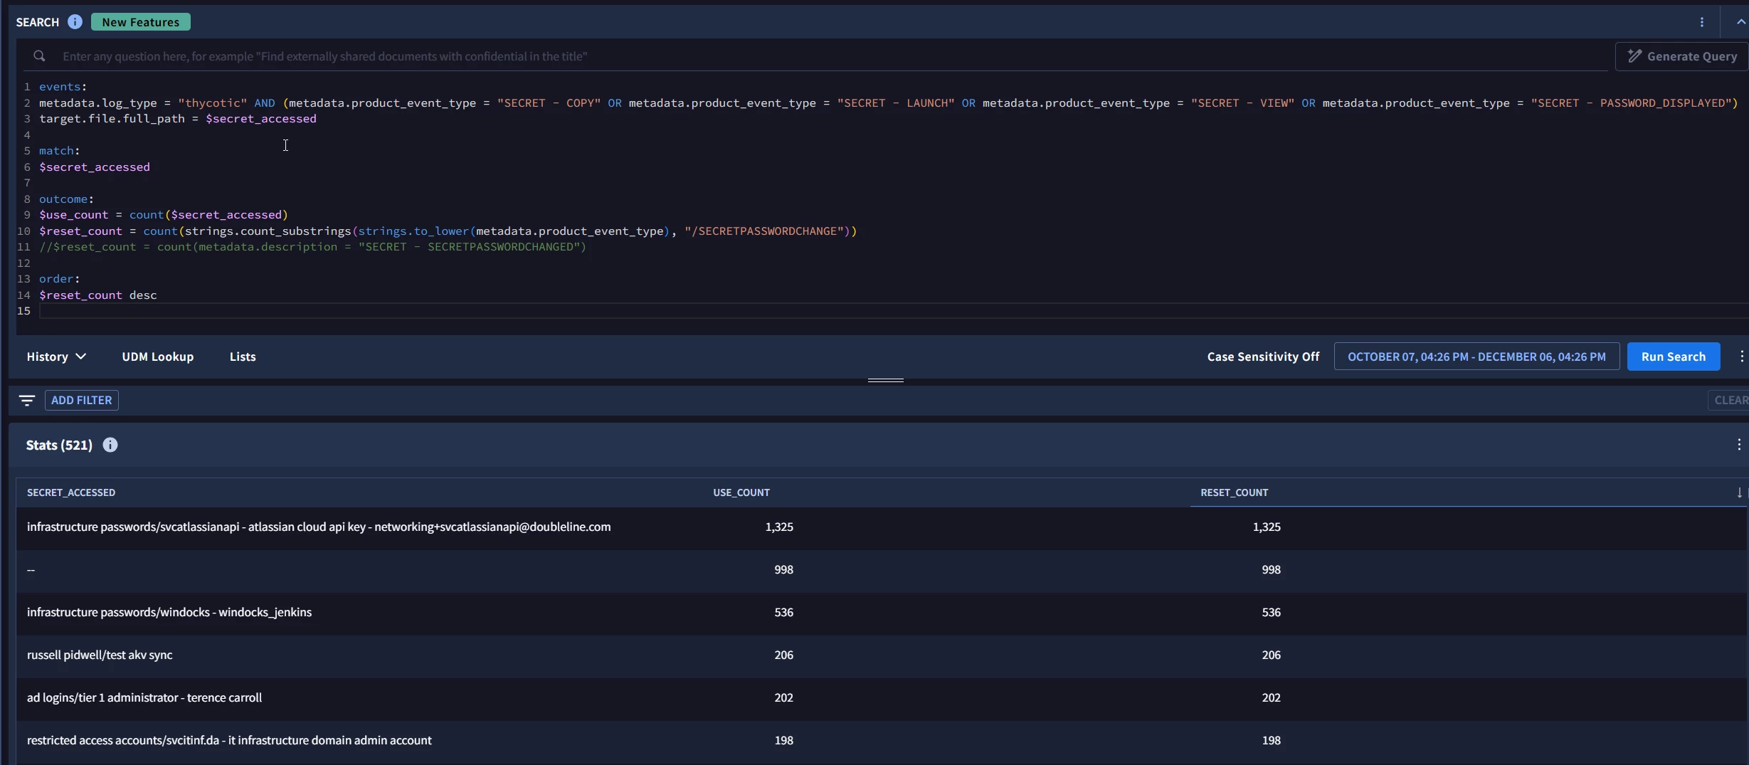The image size is (1749, 765).
Task: Toggle Case Sensitivity Off
Action: pos(1263,357)
